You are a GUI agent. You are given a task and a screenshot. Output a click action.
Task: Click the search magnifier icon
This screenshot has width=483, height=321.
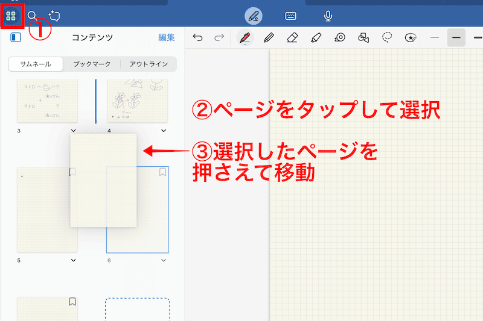[33, 16]
